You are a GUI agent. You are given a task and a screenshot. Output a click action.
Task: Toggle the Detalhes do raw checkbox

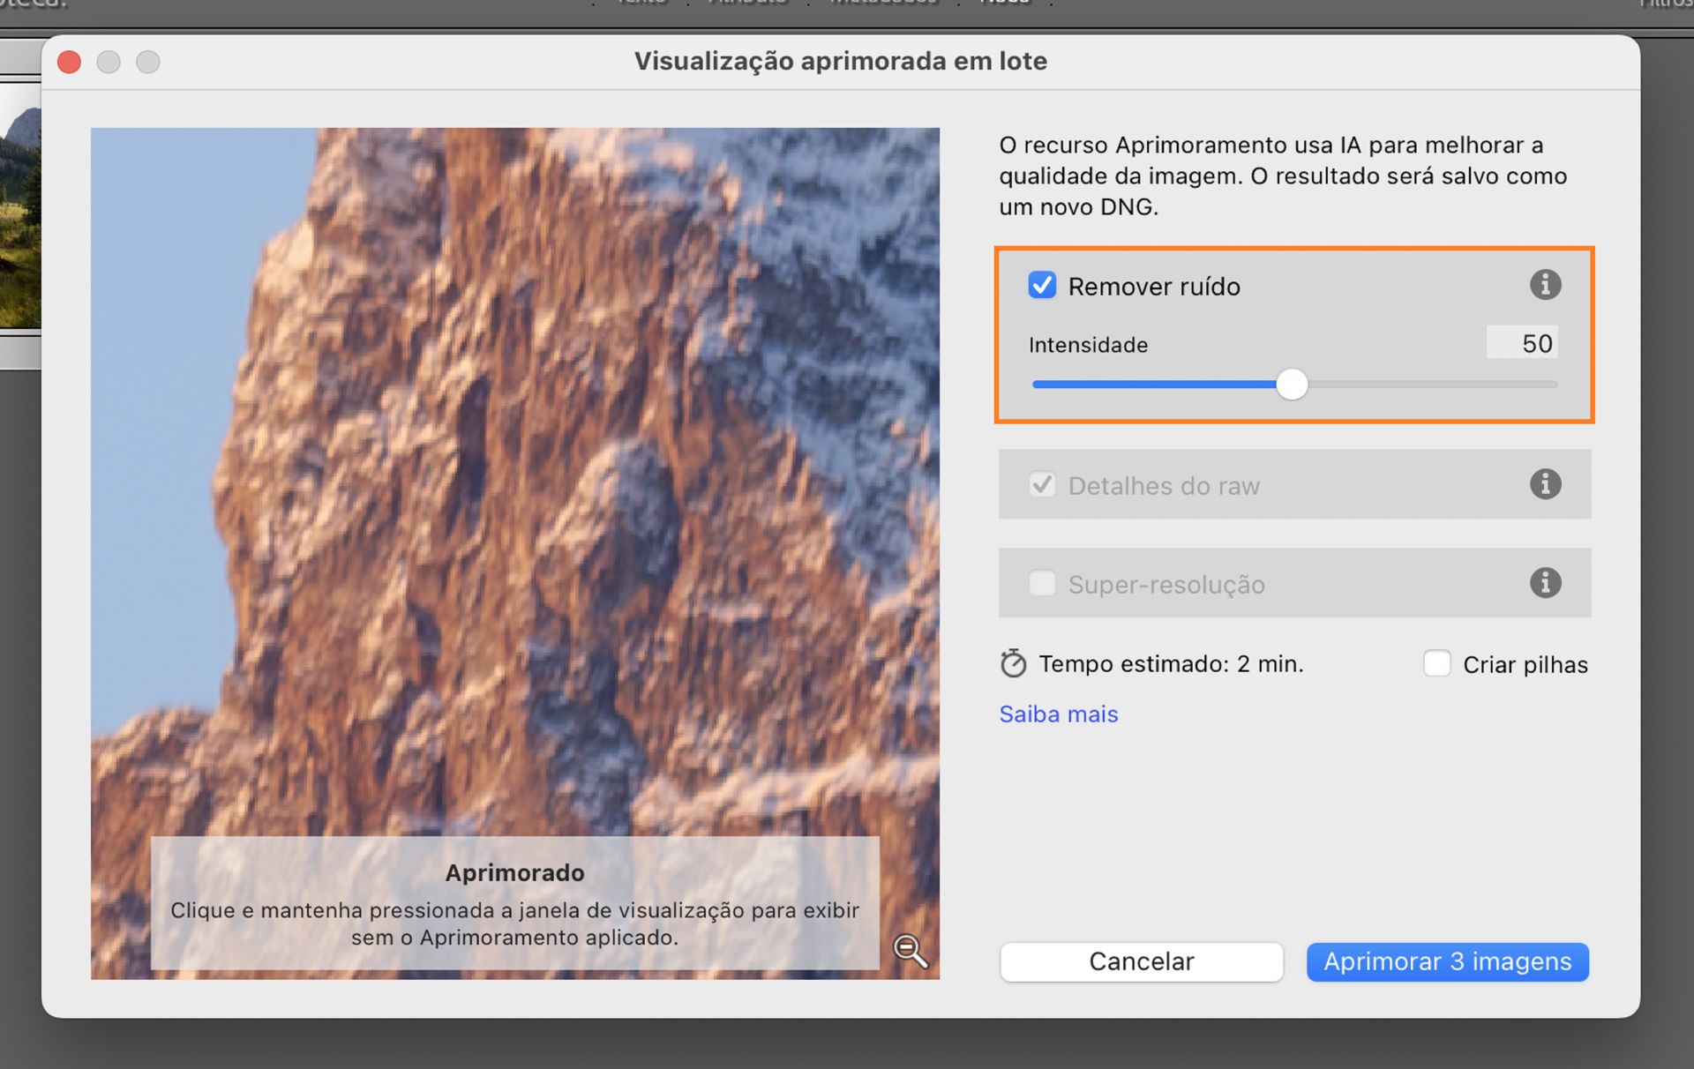tap(1042, 484)
